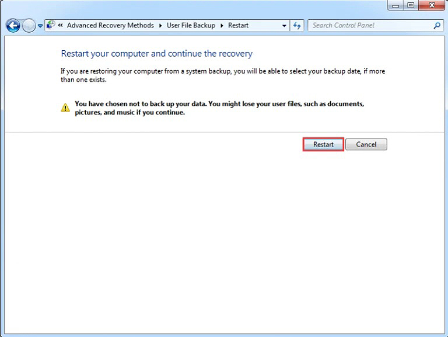Click the yellow warning triangle icon
The image size is (448, 337).
tap(65, 108)
